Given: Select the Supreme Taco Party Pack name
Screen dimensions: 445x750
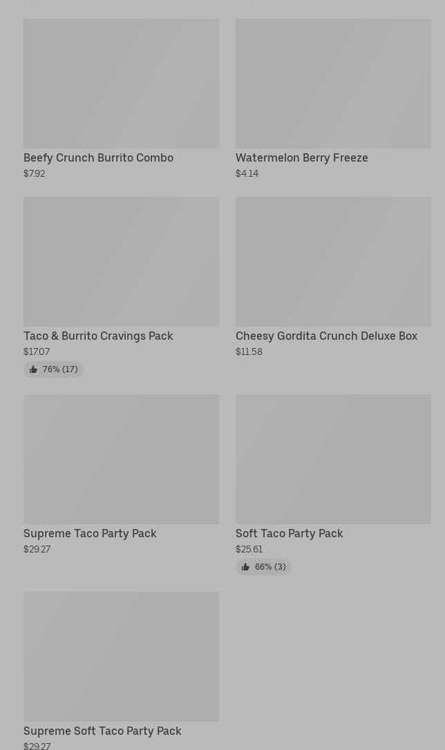Looking at the screenshot, I should click(x=90, y=533).
